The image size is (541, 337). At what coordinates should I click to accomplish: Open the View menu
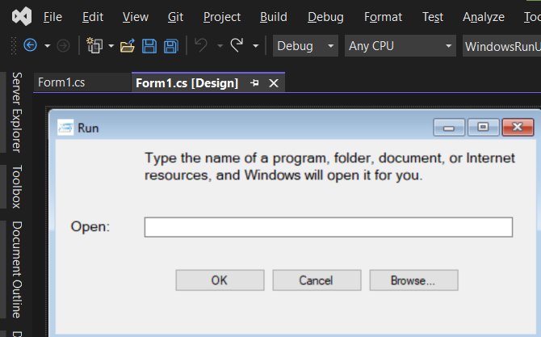(x=136, y=17)
